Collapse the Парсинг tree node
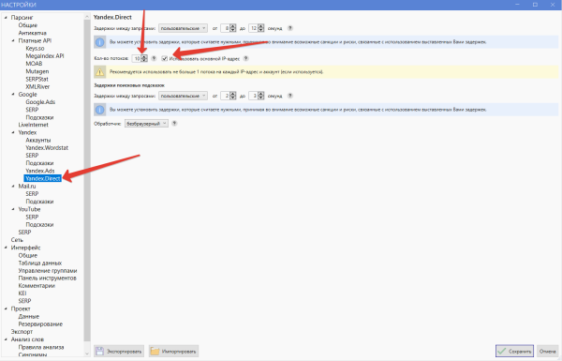 tap(6, 17)
